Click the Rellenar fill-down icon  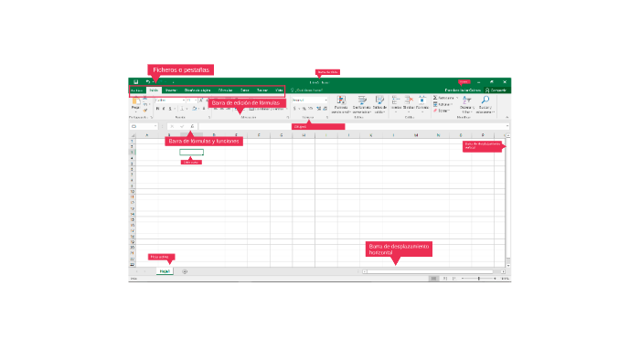[435, 104]
